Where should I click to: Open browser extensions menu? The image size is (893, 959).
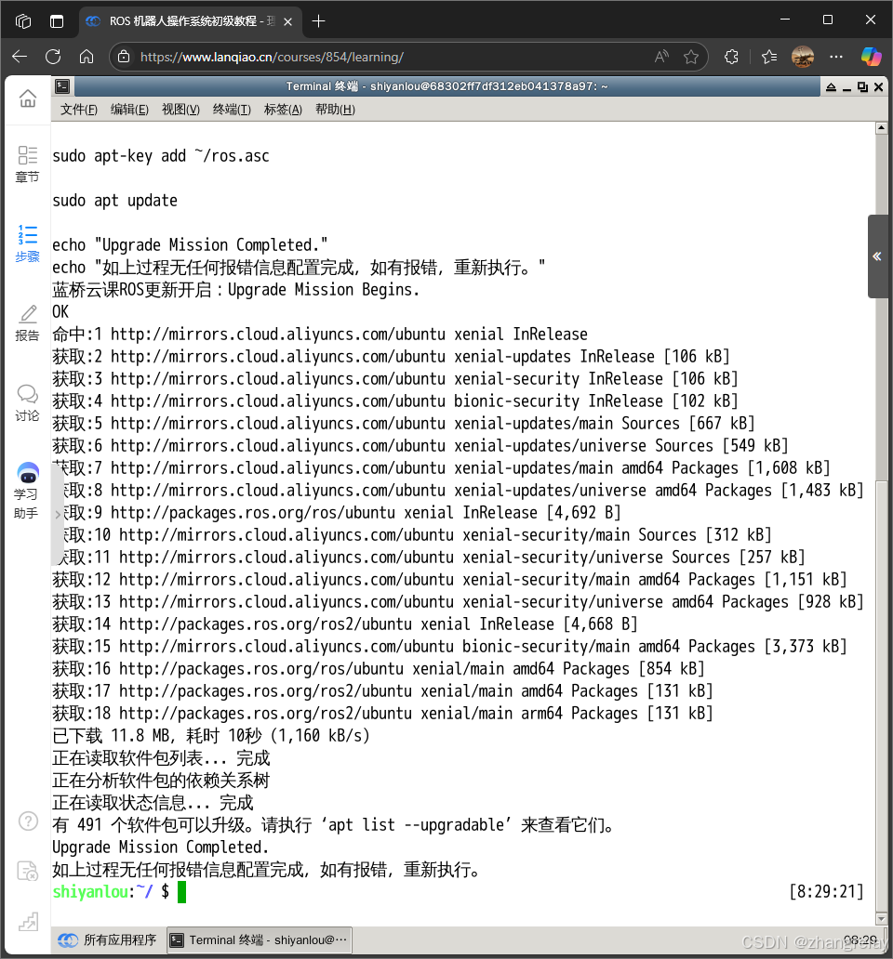(731, 57)
